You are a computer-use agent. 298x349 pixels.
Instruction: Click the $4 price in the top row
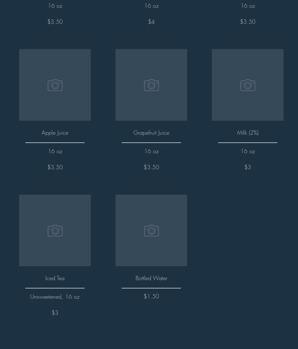point(151,22)
